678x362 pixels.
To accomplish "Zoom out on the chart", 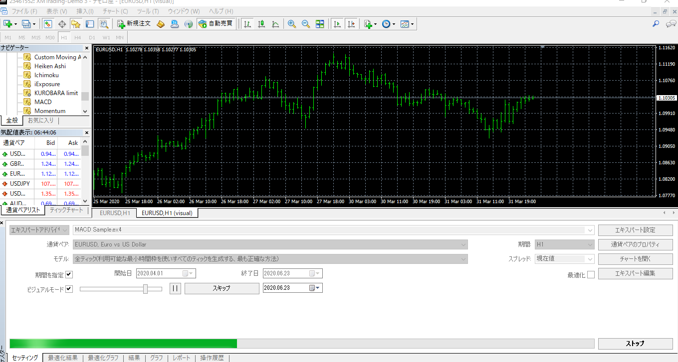I will [306, 23].
